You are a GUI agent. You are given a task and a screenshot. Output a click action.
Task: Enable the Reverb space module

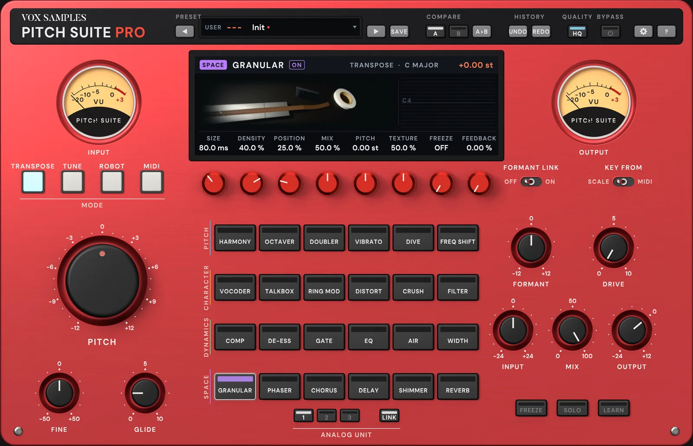pyautogui.click(x=458, y=386)
